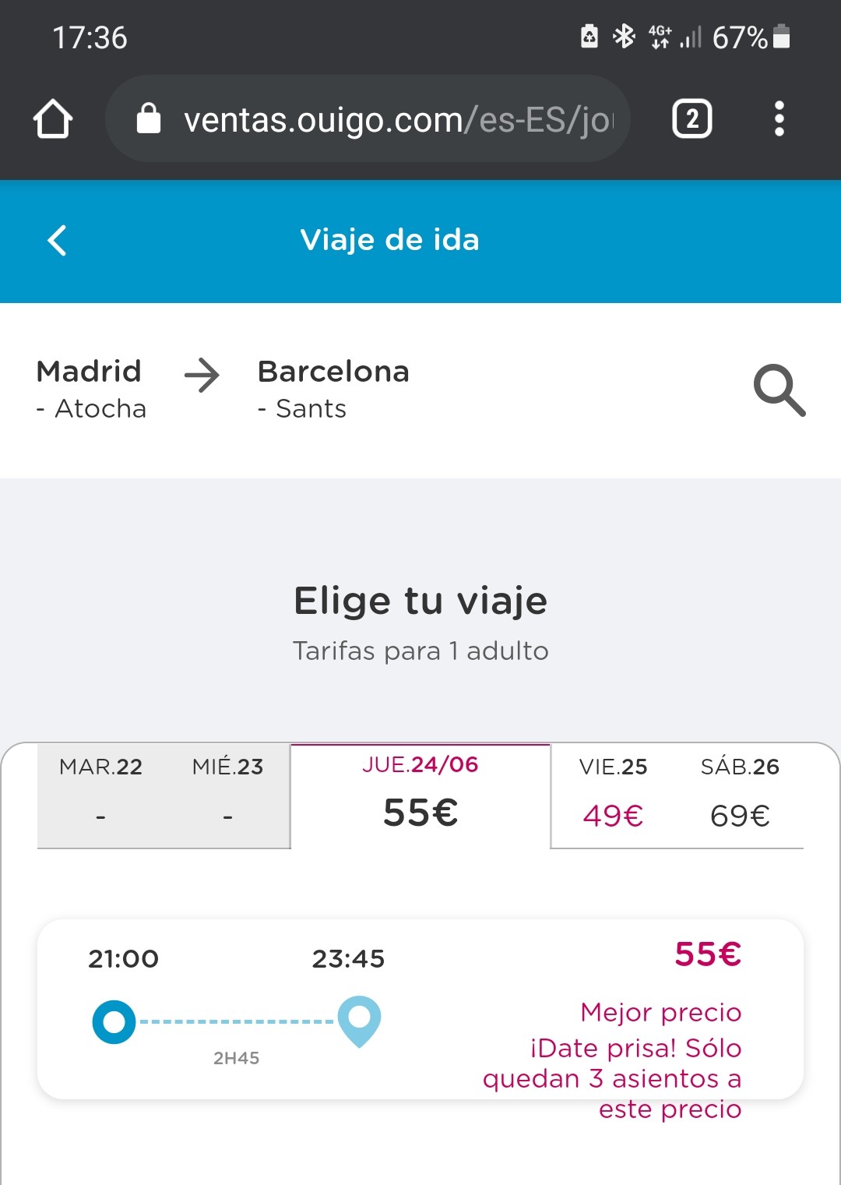Choose the 21:00 train for 55€

tap(420, 1010)
